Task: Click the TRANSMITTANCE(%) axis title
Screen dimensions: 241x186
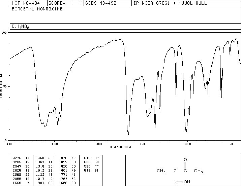Action: (x=1, y=87)
